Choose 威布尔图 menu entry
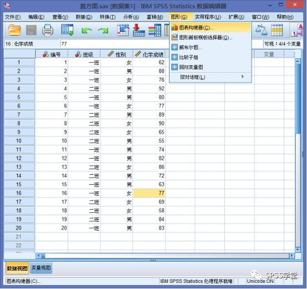 tap(211, 47)
